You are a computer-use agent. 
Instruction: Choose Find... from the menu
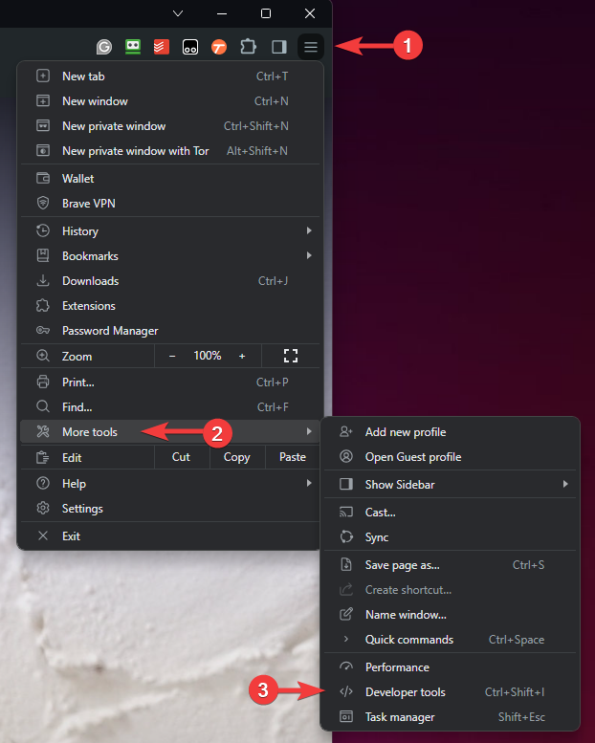click(170, 407)
